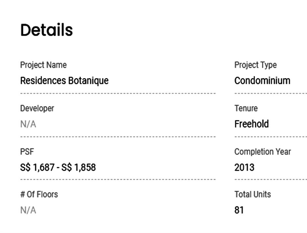Click the Completion Year label

pyautogui.click(x=262, y=151)
